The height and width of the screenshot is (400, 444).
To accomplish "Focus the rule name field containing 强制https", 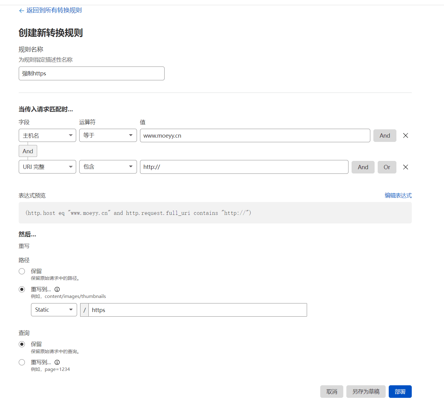I will click(92, 74).
